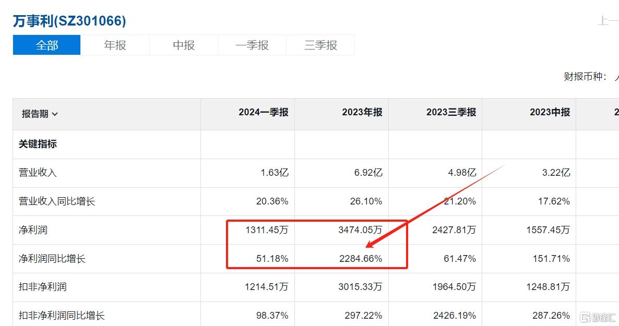This screenshot has height=326, width=619.
Task: Select the 2427.81万 net profit cell
Action: tap(454, 230)
